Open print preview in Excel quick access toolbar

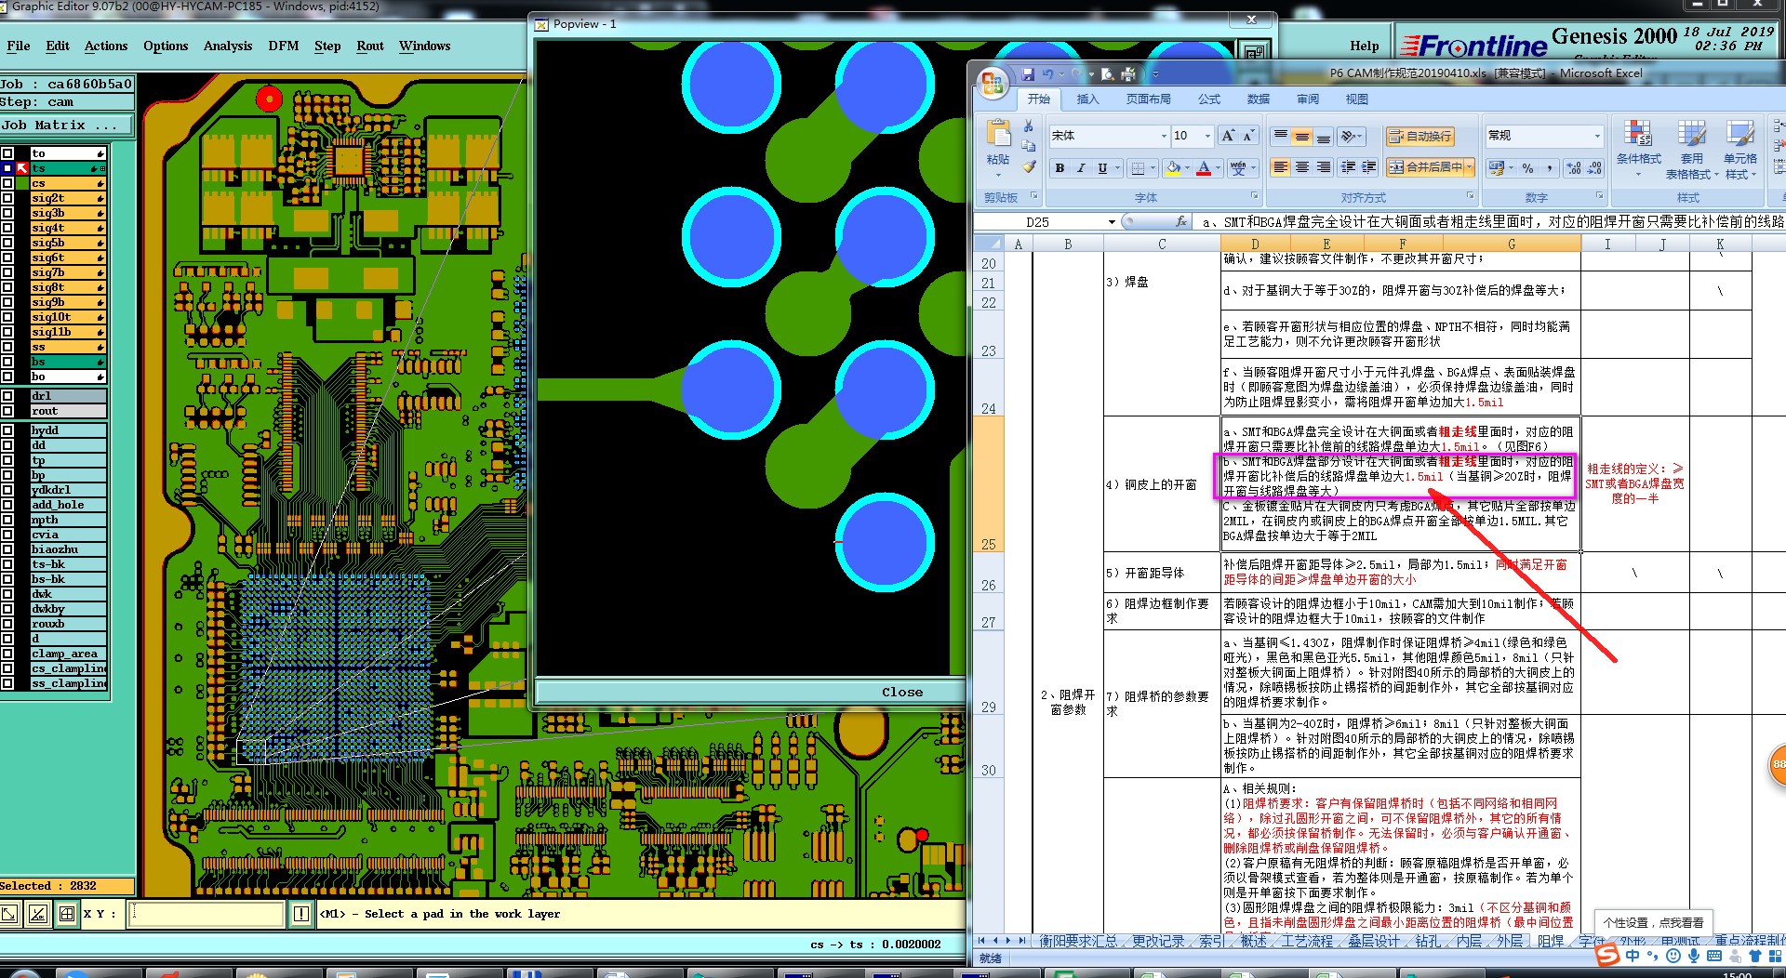pos(1108,74)
